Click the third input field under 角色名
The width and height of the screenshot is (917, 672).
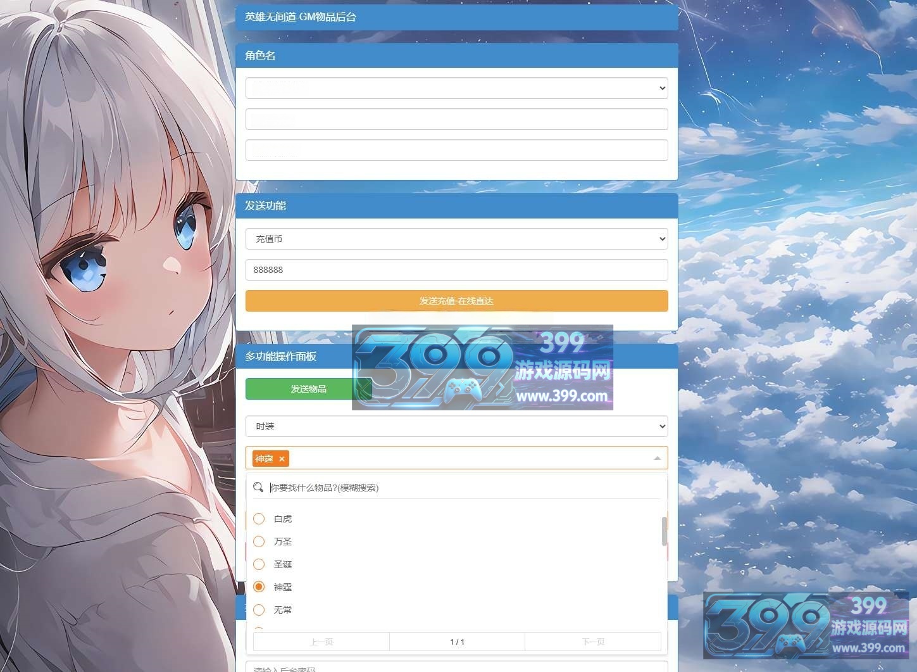pyautogui.click(x=456, y=150)
